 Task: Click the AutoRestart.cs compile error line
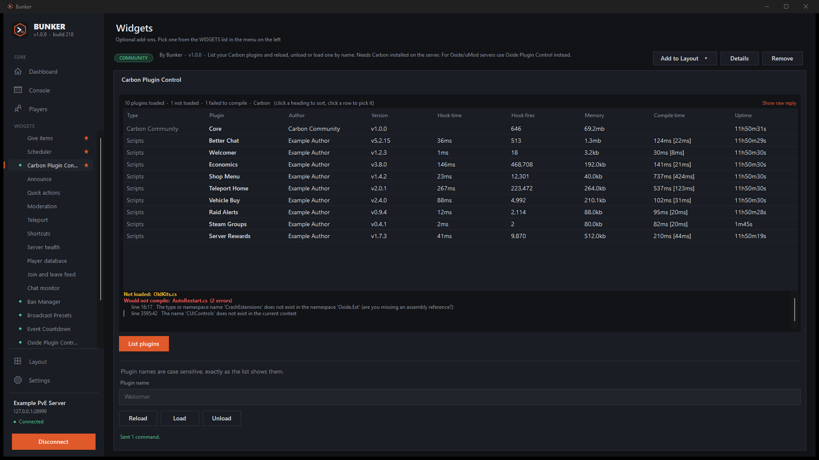pos(178,301)
